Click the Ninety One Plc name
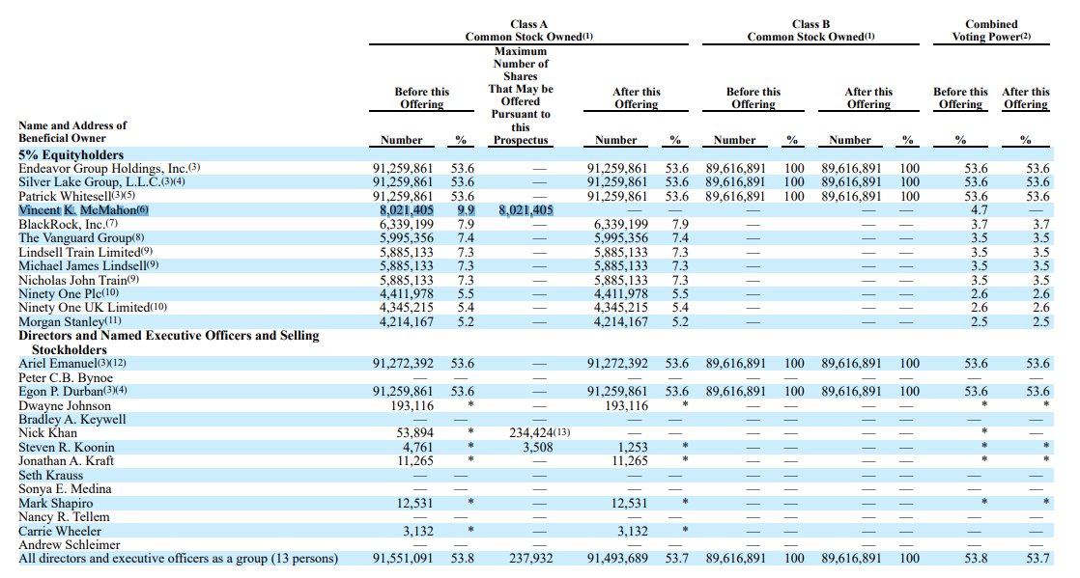The height and width of the screenshot is (578, 1080). (69, 293)
